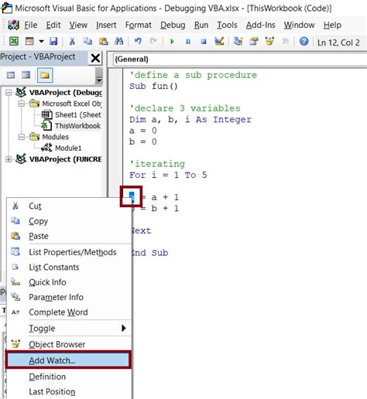The image size is (367, 399).
Task: Click the Undo arrow icon
Action: tap(138, 41)
